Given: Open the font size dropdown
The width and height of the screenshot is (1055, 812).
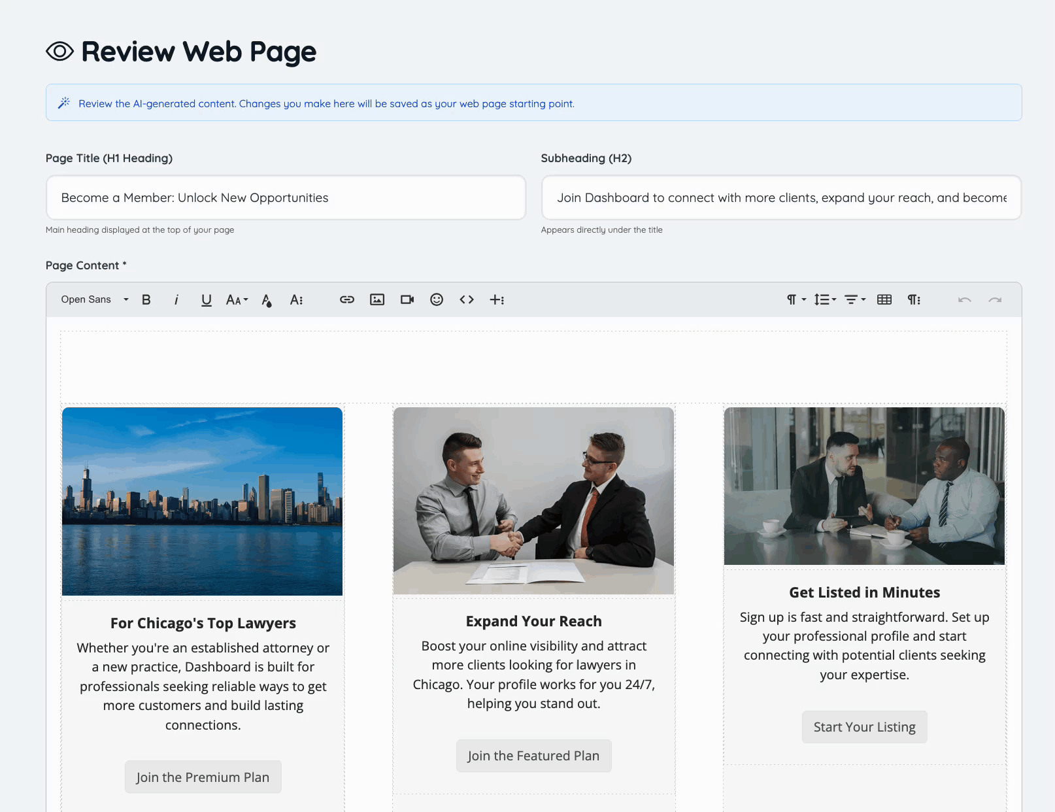Looking at the screenshot, I should tap(237, 299).
